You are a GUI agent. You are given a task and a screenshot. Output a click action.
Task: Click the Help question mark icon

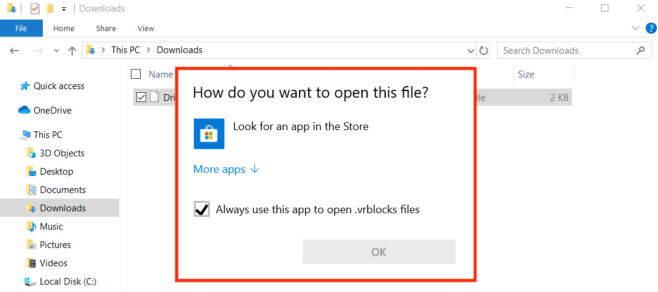coord(651,28)
